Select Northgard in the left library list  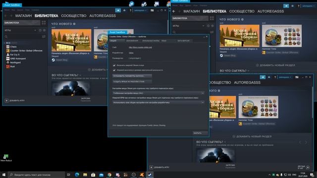[13, 62]
